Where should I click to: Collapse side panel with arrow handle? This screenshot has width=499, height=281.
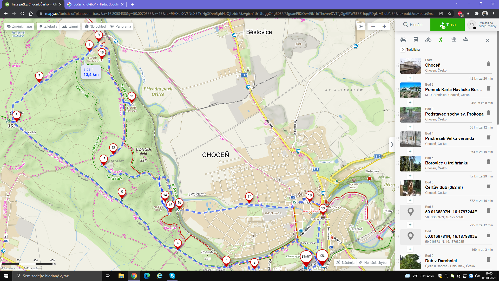click(x=392, y=144)
